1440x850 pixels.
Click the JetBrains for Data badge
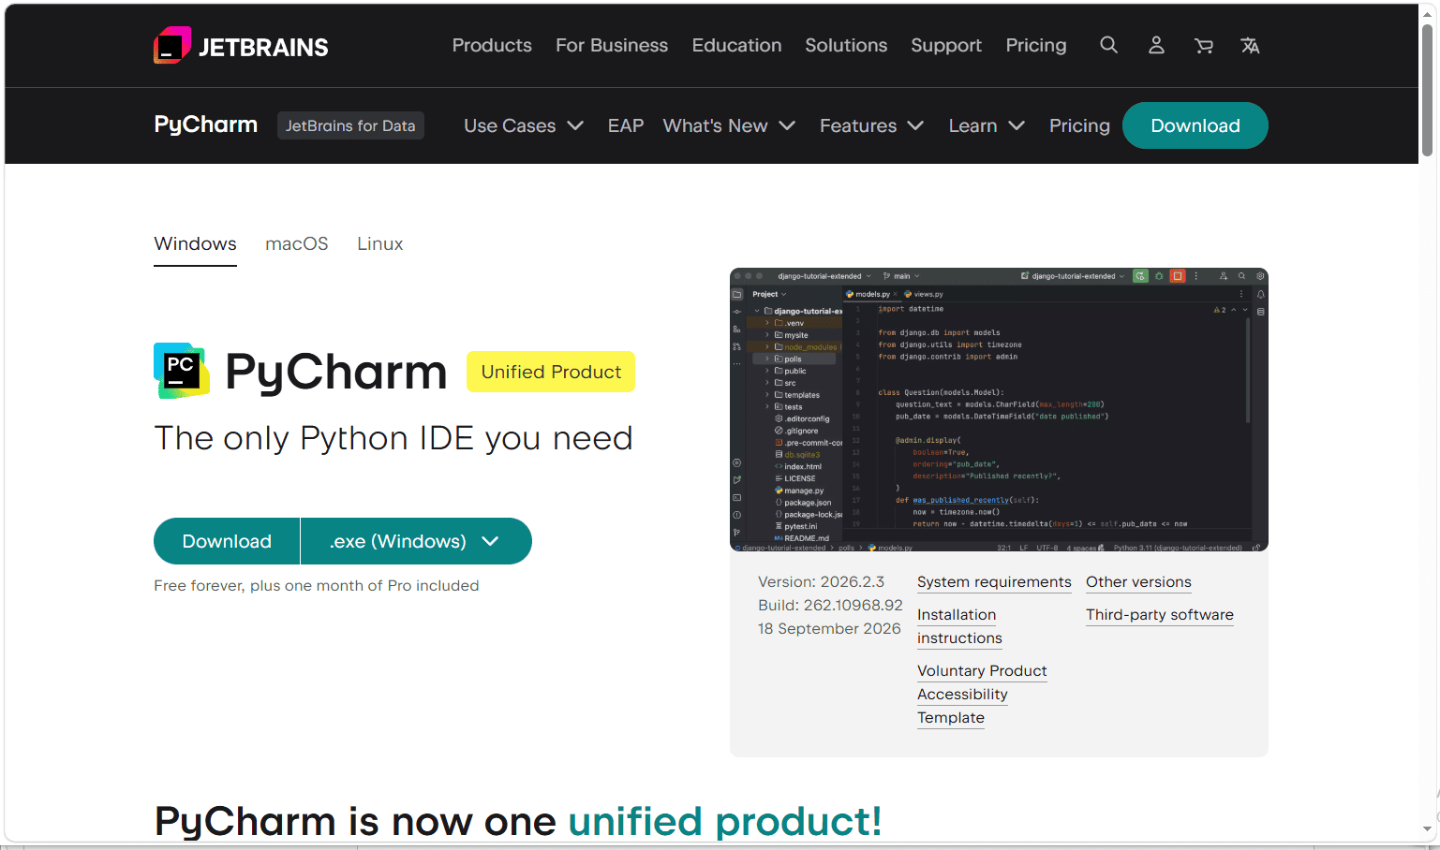click(350, 125)
